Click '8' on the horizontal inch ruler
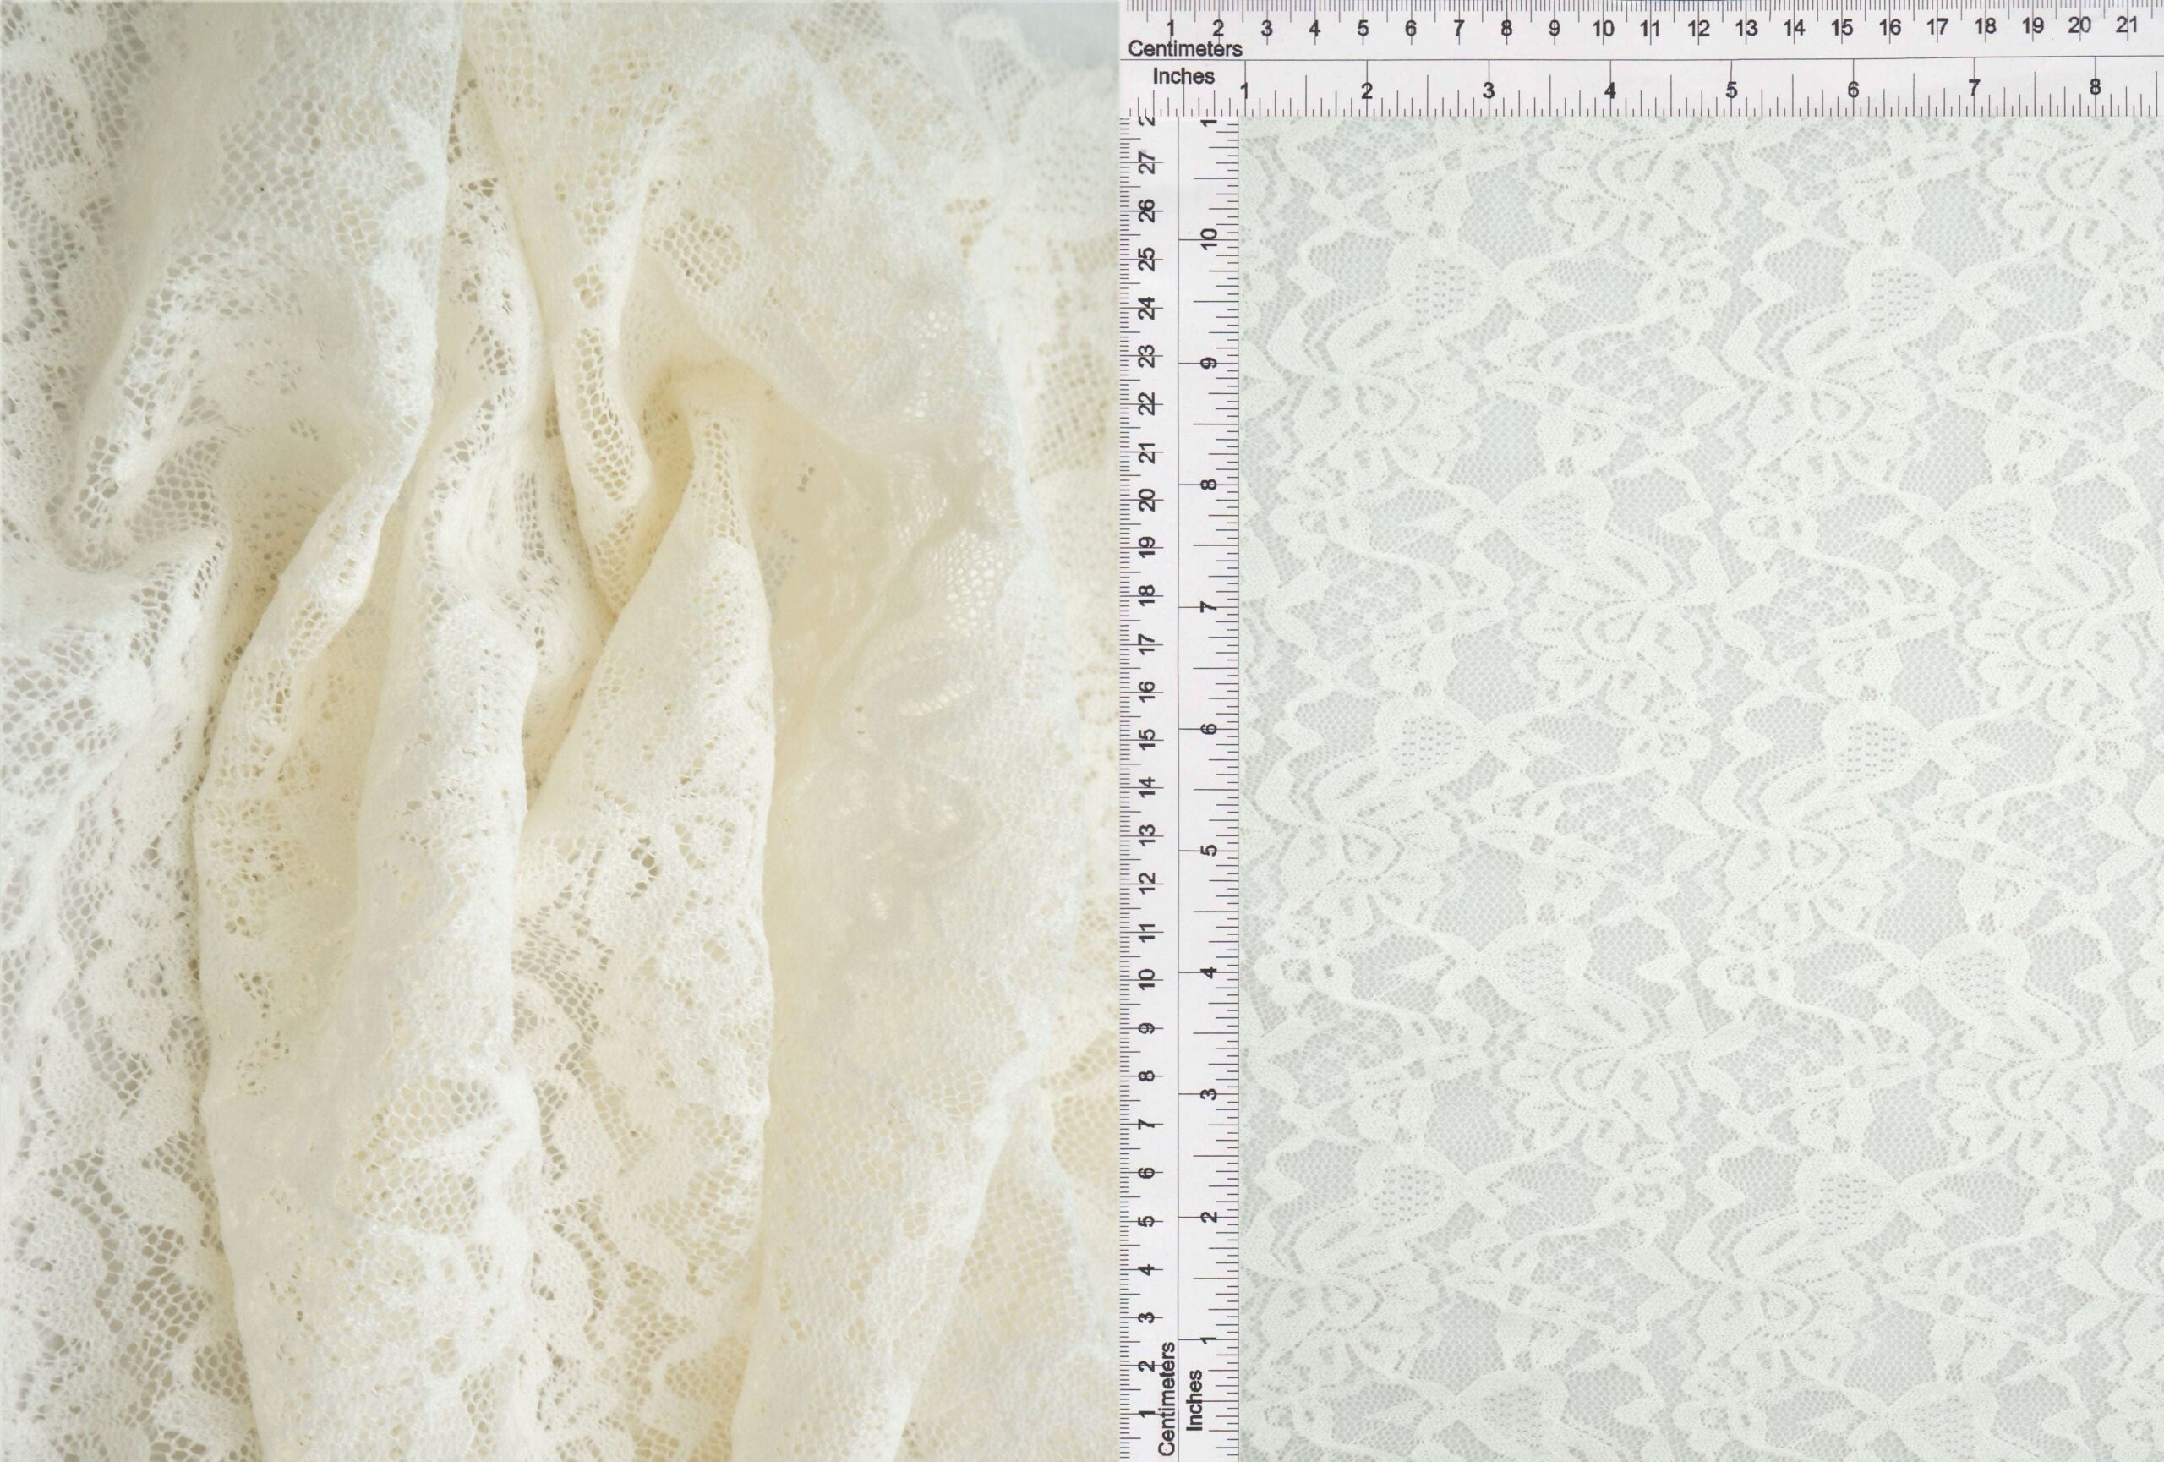This screenshot has height=1462, width=2164. click(x=2095, y=88)
